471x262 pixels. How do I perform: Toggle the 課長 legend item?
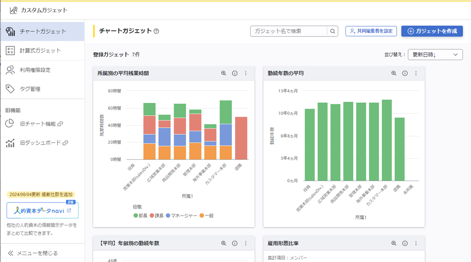[x=157, y=215]
